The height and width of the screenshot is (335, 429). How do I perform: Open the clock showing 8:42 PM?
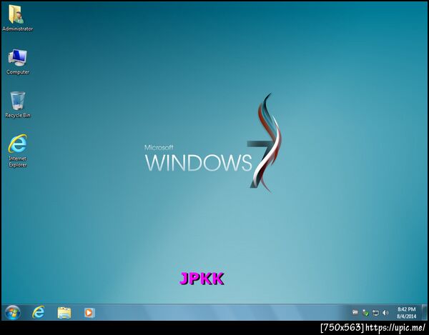click(407, 313)
